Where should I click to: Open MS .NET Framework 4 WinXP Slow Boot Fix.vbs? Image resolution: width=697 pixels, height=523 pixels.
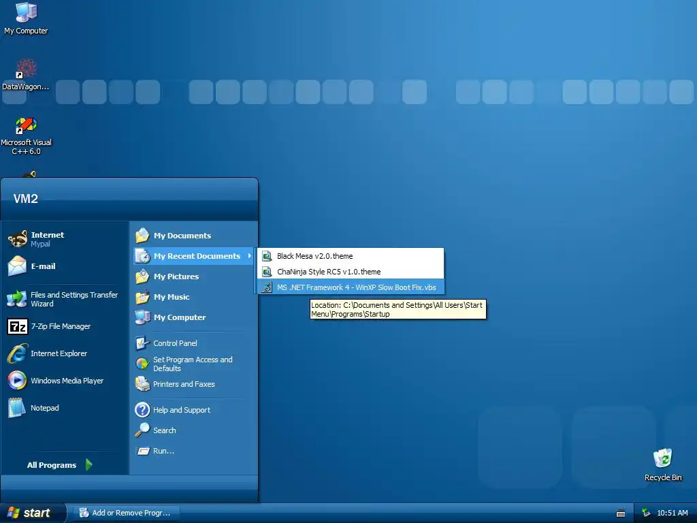pyautogui.click(x=351, y=287)
